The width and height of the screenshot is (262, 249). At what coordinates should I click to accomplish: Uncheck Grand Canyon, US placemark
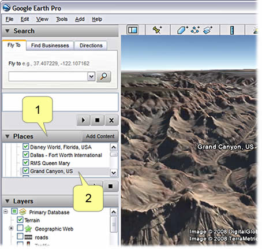25,171
